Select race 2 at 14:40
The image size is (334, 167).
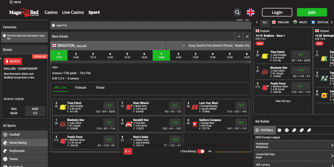click(x=76, y=55)
